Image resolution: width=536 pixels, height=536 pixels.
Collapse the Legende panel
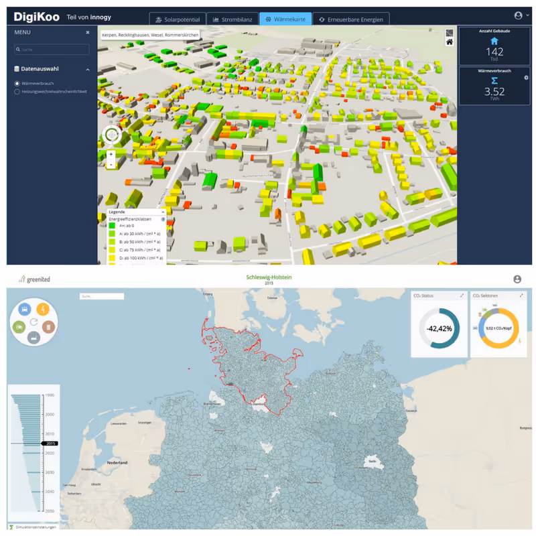click(163, 212)
